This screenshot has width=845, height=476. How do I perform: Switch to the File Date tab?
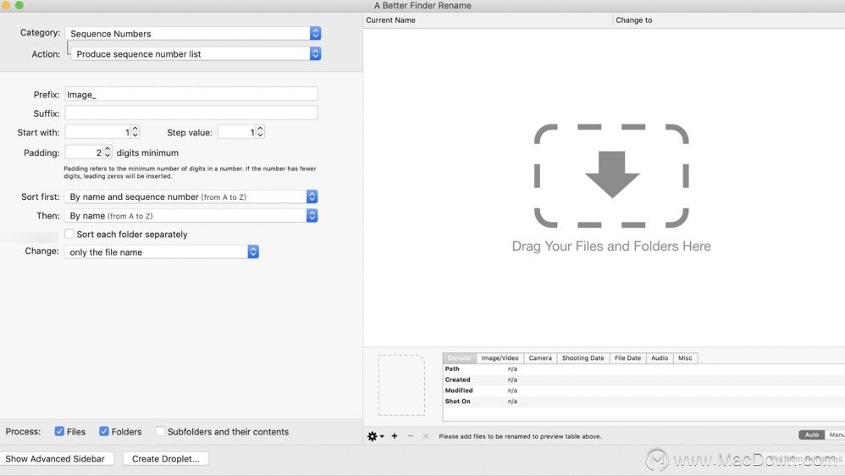point(627,358)
